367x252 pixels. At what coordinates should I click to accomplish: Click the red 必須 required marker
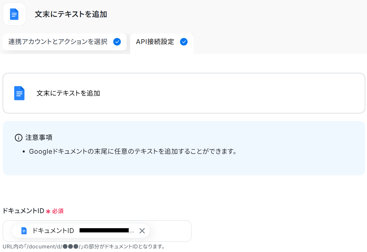[57, 211]
